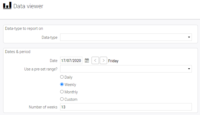This screenshot has width=200, height=115.
Task: Click the Data viewer bar chart icon
Action: click(7, 6)
